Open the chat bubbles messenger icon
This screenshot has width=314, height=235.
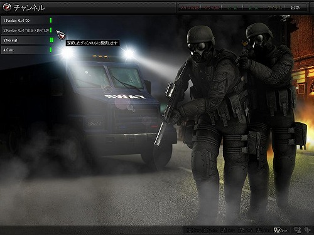[x=298, y=230]
